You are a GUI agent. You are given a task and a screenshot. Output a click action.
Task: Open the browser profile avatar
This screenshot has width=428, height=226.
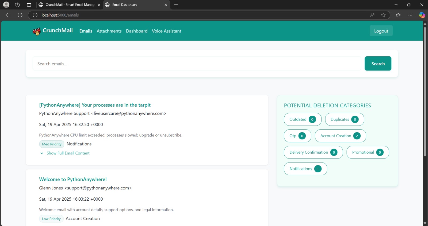pyautogui.click(x=6, y=5)
